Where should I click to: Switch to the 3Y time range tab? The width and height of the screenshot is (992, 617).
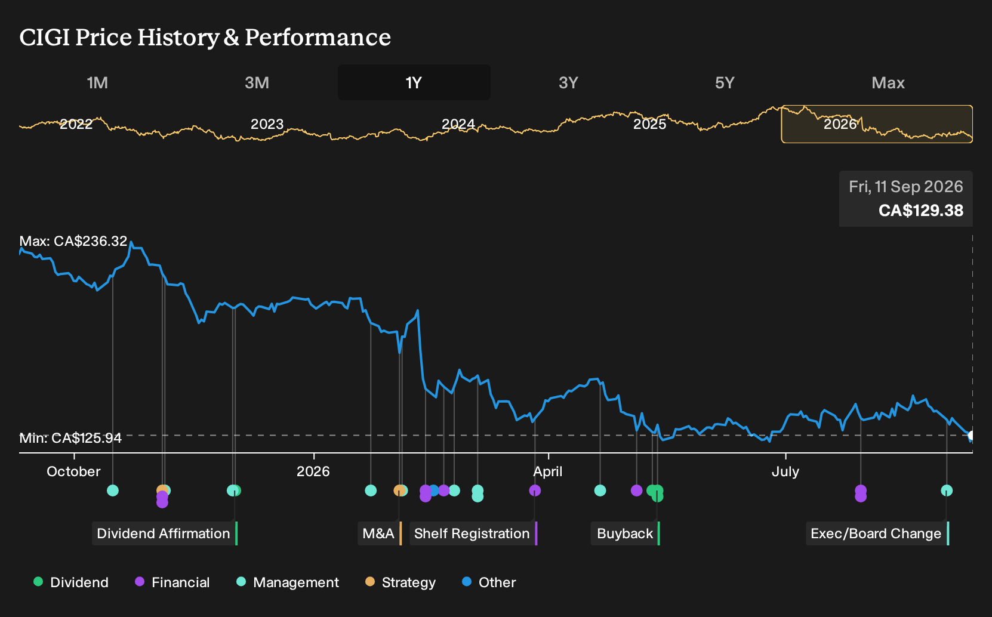click(568, 82)
